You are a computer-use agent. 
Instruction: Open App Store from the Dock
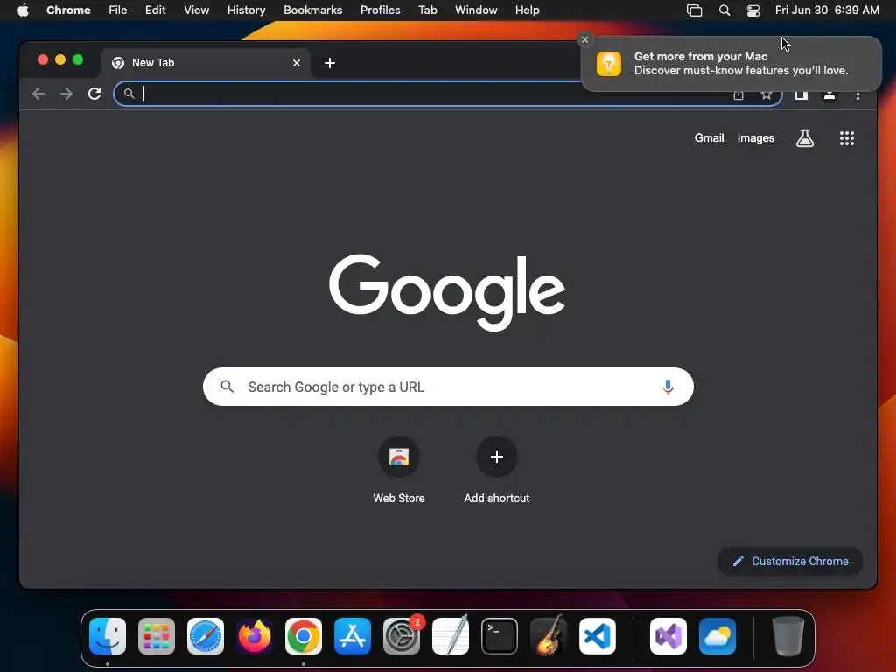353,636
